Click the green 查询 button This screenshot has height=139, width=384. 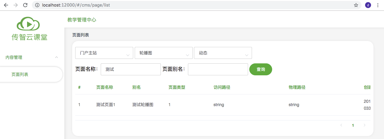click(x=261, y=69)
